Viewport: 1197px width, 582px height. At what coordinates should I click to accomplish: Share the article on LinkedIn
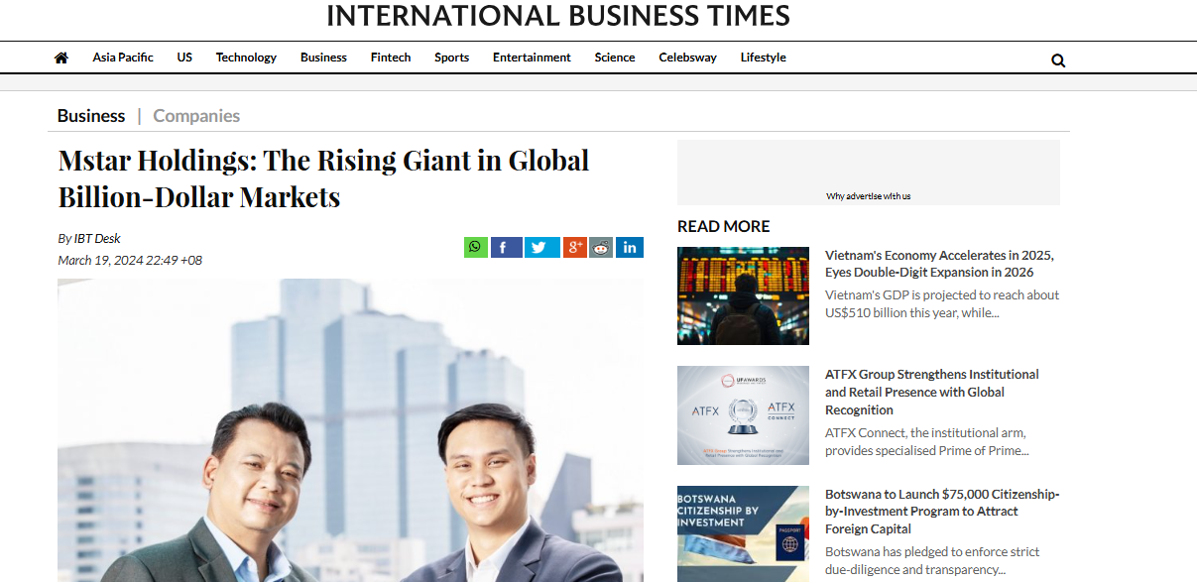pyautogui.click(x=629, y=247)
